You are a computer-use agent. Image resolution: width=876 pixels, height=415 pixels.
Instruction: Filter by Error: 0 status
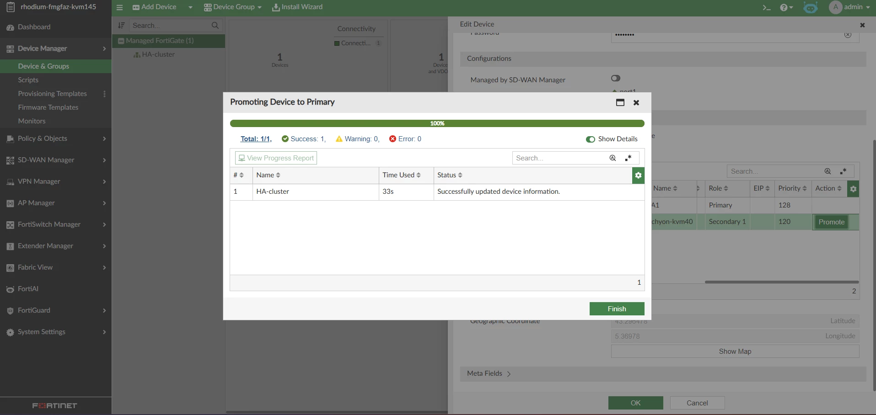pyautogui.click(x=405, y=139)
